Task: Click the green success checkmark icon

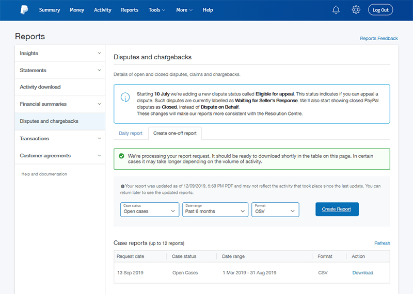Action: pos(121,156)
